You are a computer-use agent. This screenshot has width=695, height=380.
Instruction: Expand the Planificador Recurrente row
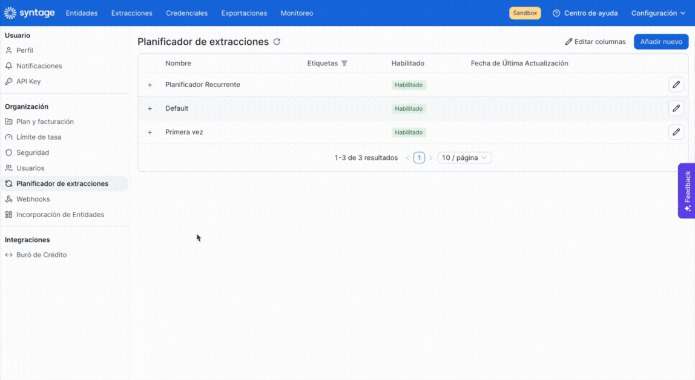pos(150,85)
